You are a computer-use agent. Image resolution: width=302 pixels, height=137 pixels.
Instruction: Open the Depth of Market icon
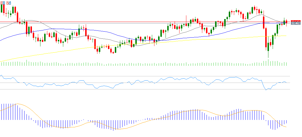(8, 3)
